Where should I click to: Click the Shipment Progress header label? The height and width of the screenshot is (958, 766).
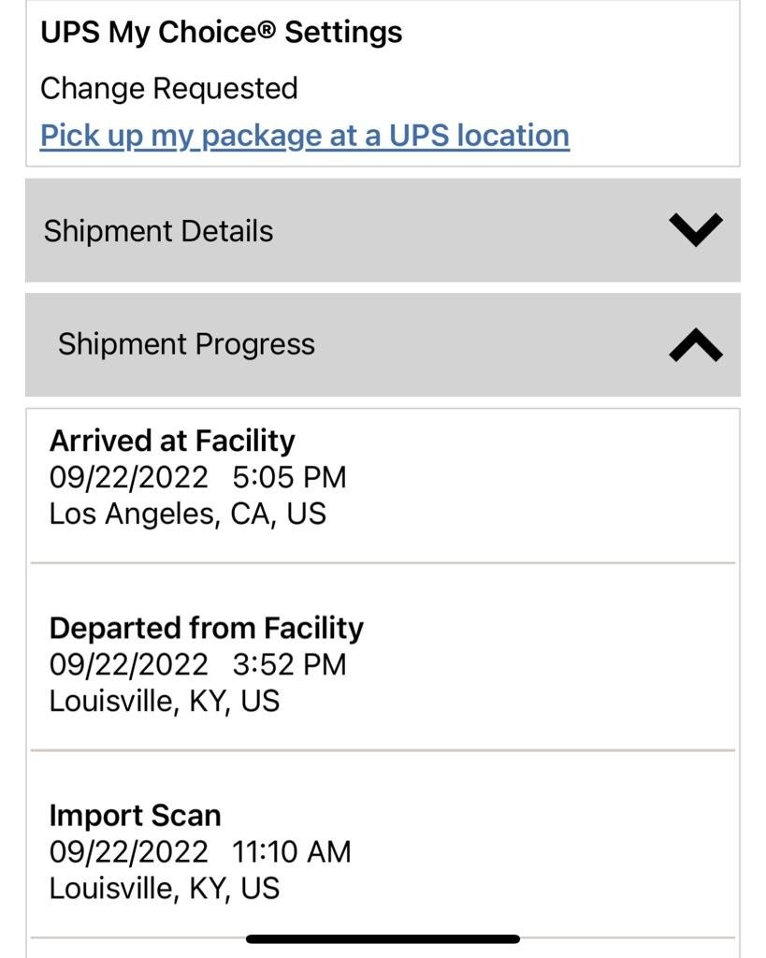(186, 344)
